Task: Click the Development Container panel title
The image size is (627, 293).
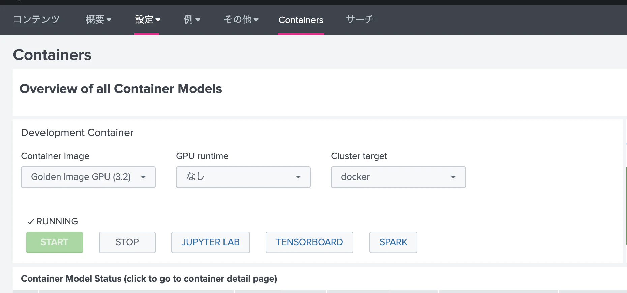Action: [77, 133]
